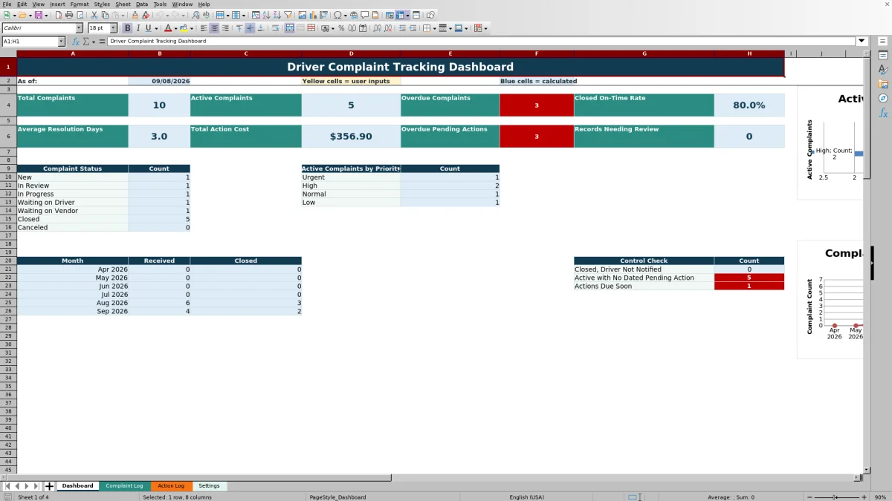892x501 pixels.
Task: Select the column D header
Action: [351, 53]
